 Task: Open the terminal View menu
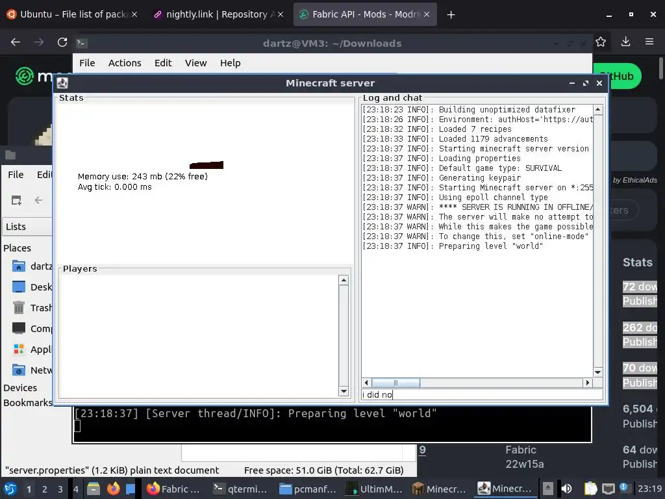[x=195, y=63]
